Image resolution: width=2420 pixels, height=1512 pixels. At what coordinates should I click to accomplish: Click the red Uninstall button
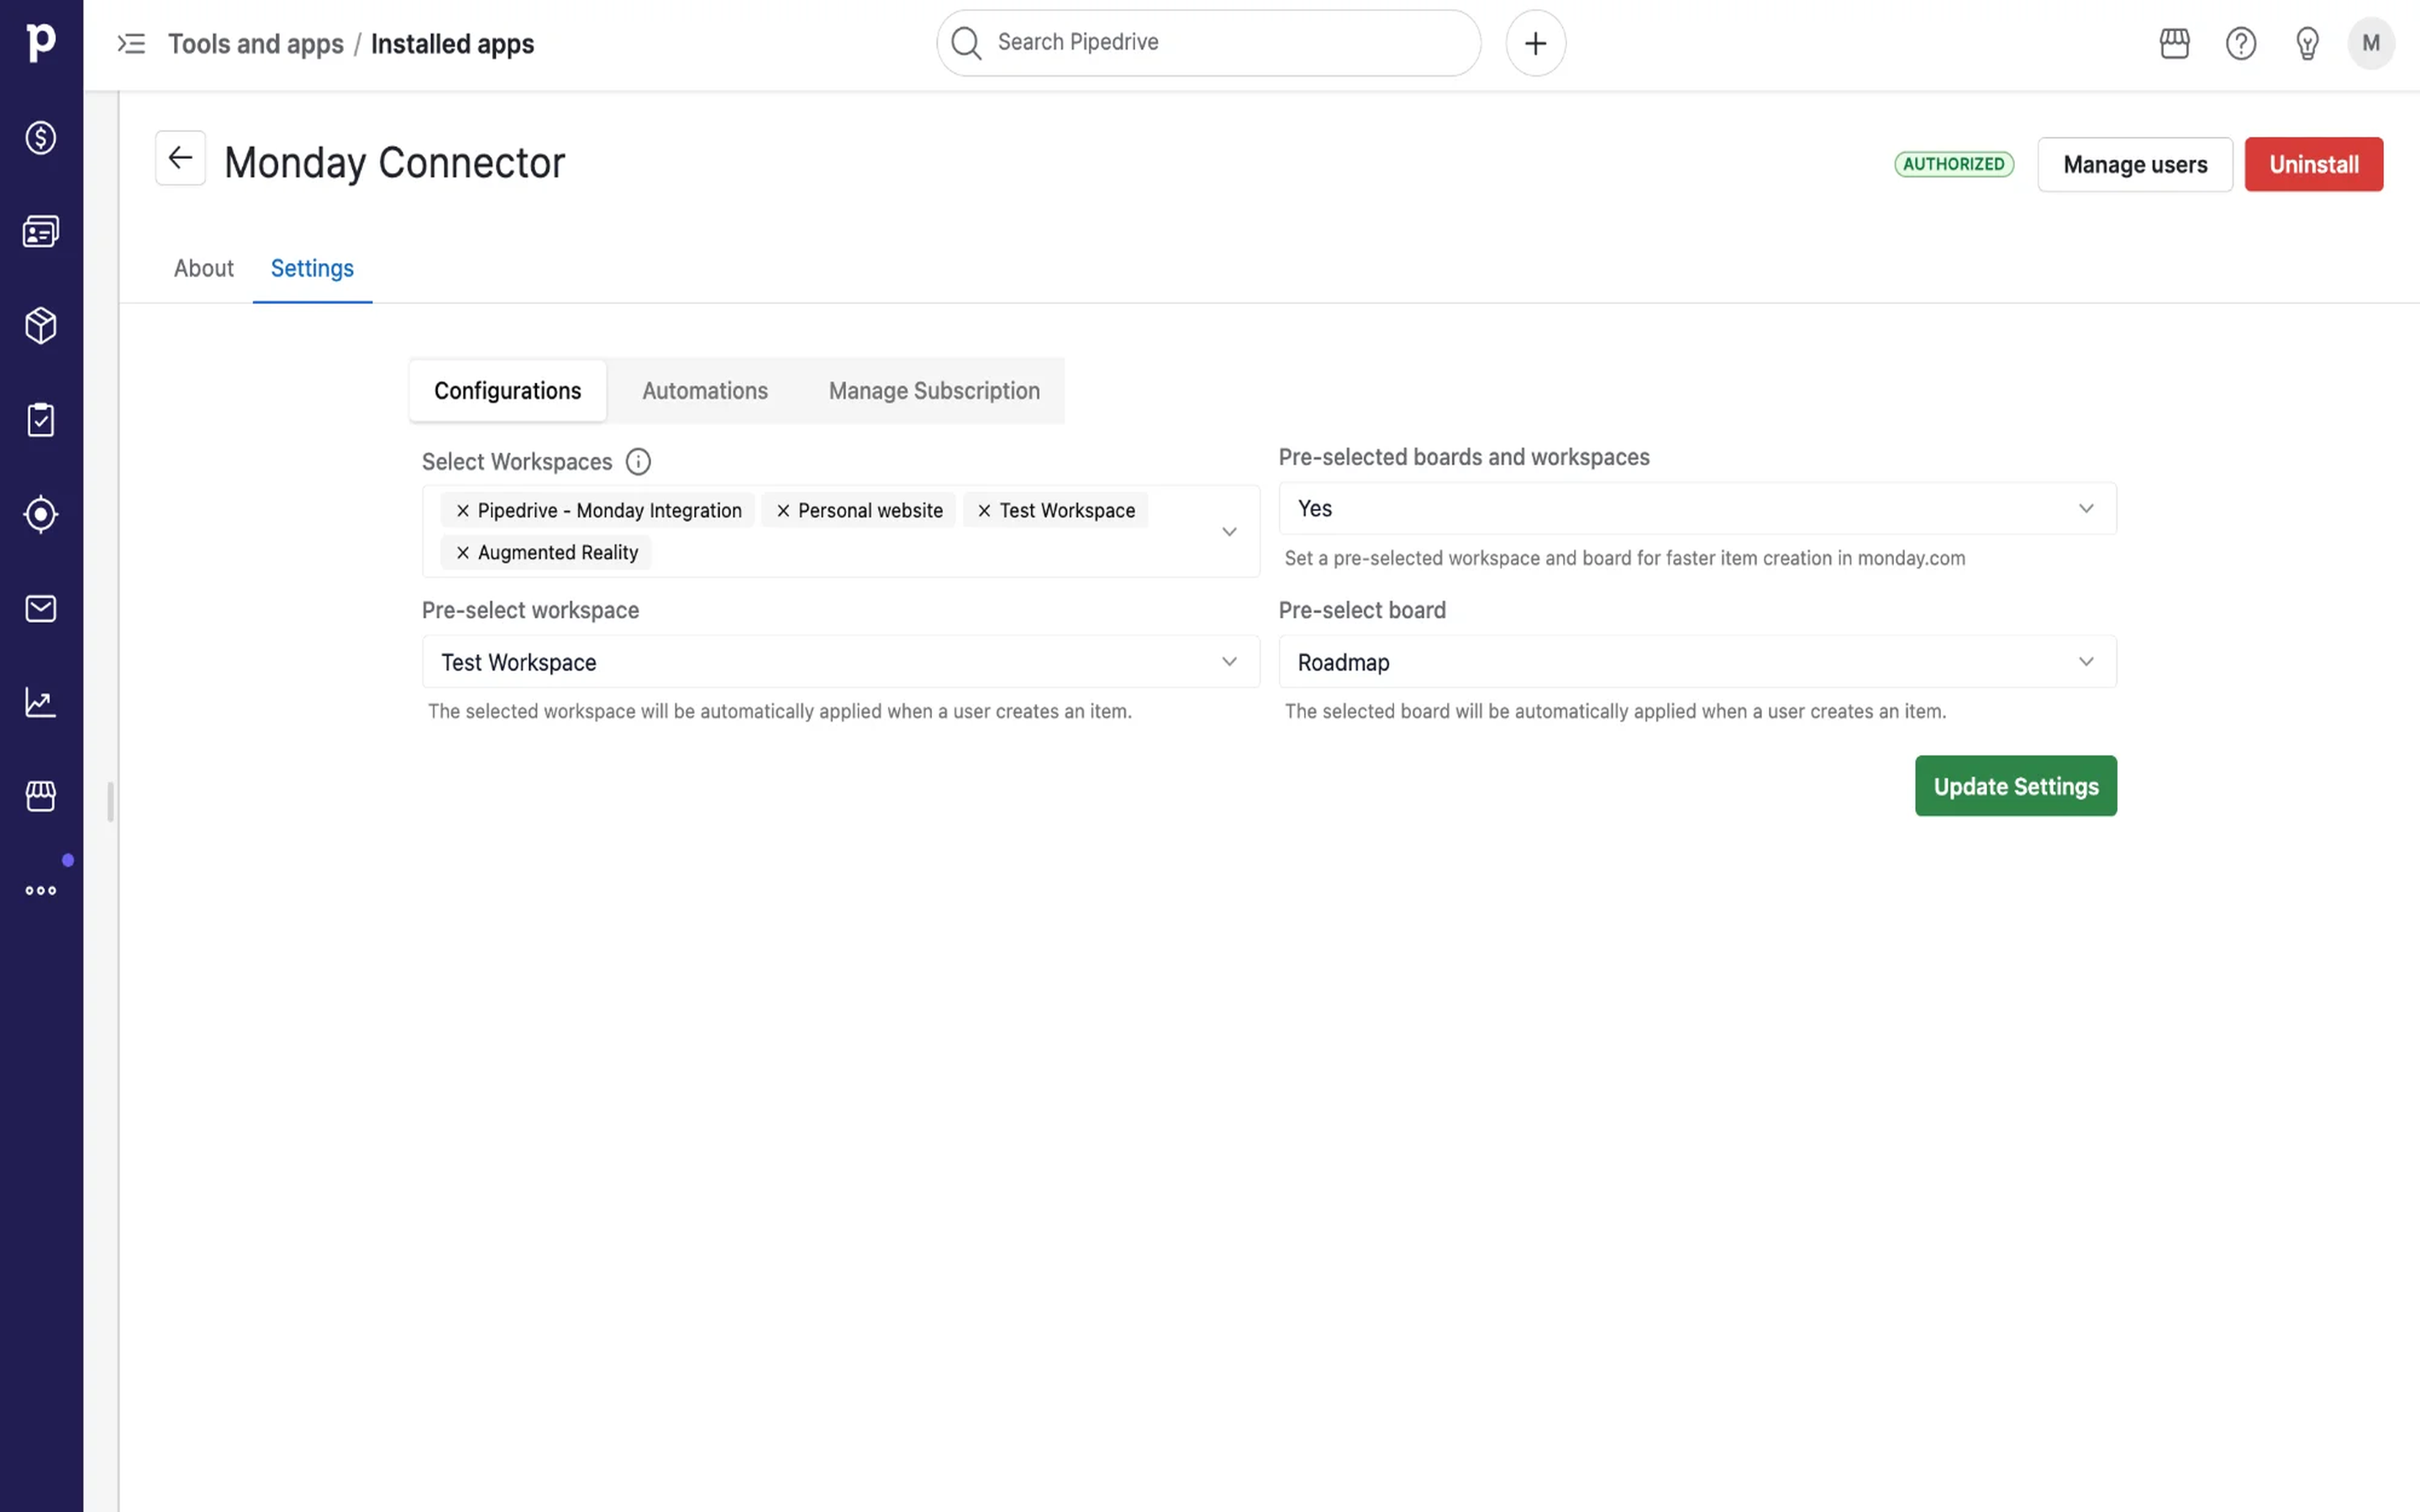(2313, 164)
